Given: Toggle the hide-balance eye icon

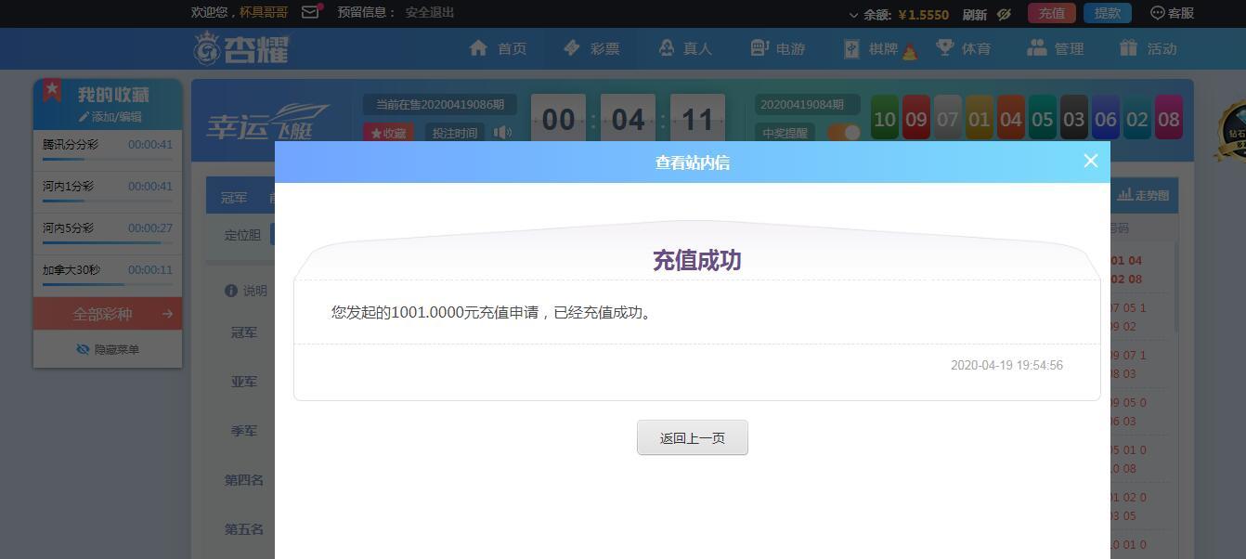Looking at the screenshot, I should (x=1004, y=14).
